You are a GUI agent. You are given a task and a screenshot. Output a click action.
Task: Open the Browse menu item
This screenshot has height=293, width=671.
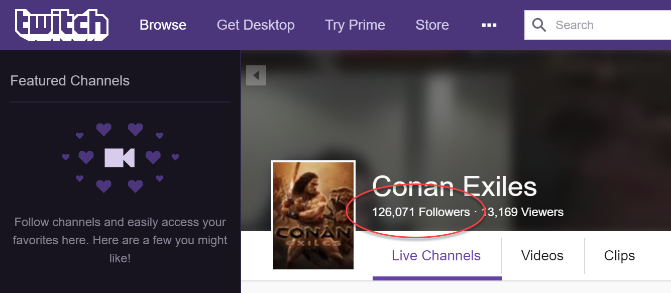[x=163, y=25]
